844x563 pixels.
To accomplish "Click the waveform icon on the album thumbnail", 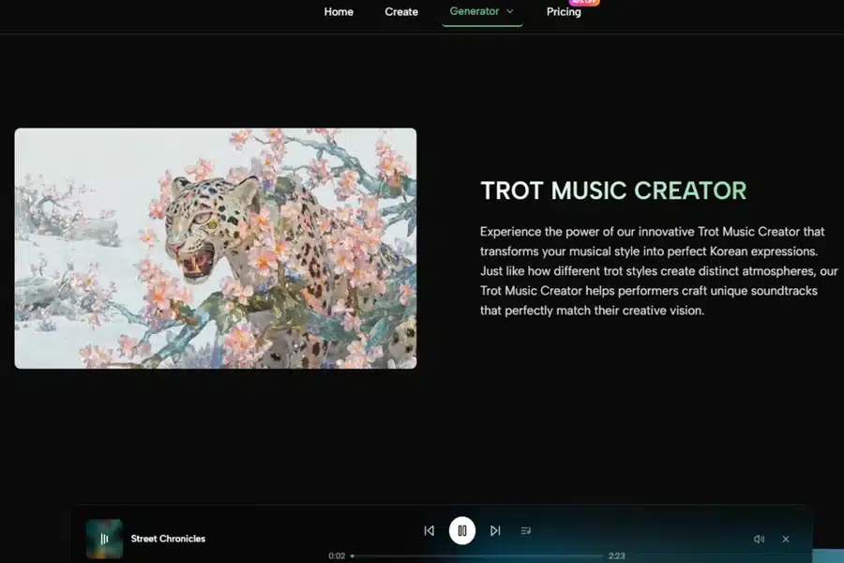I will [104, 539].
